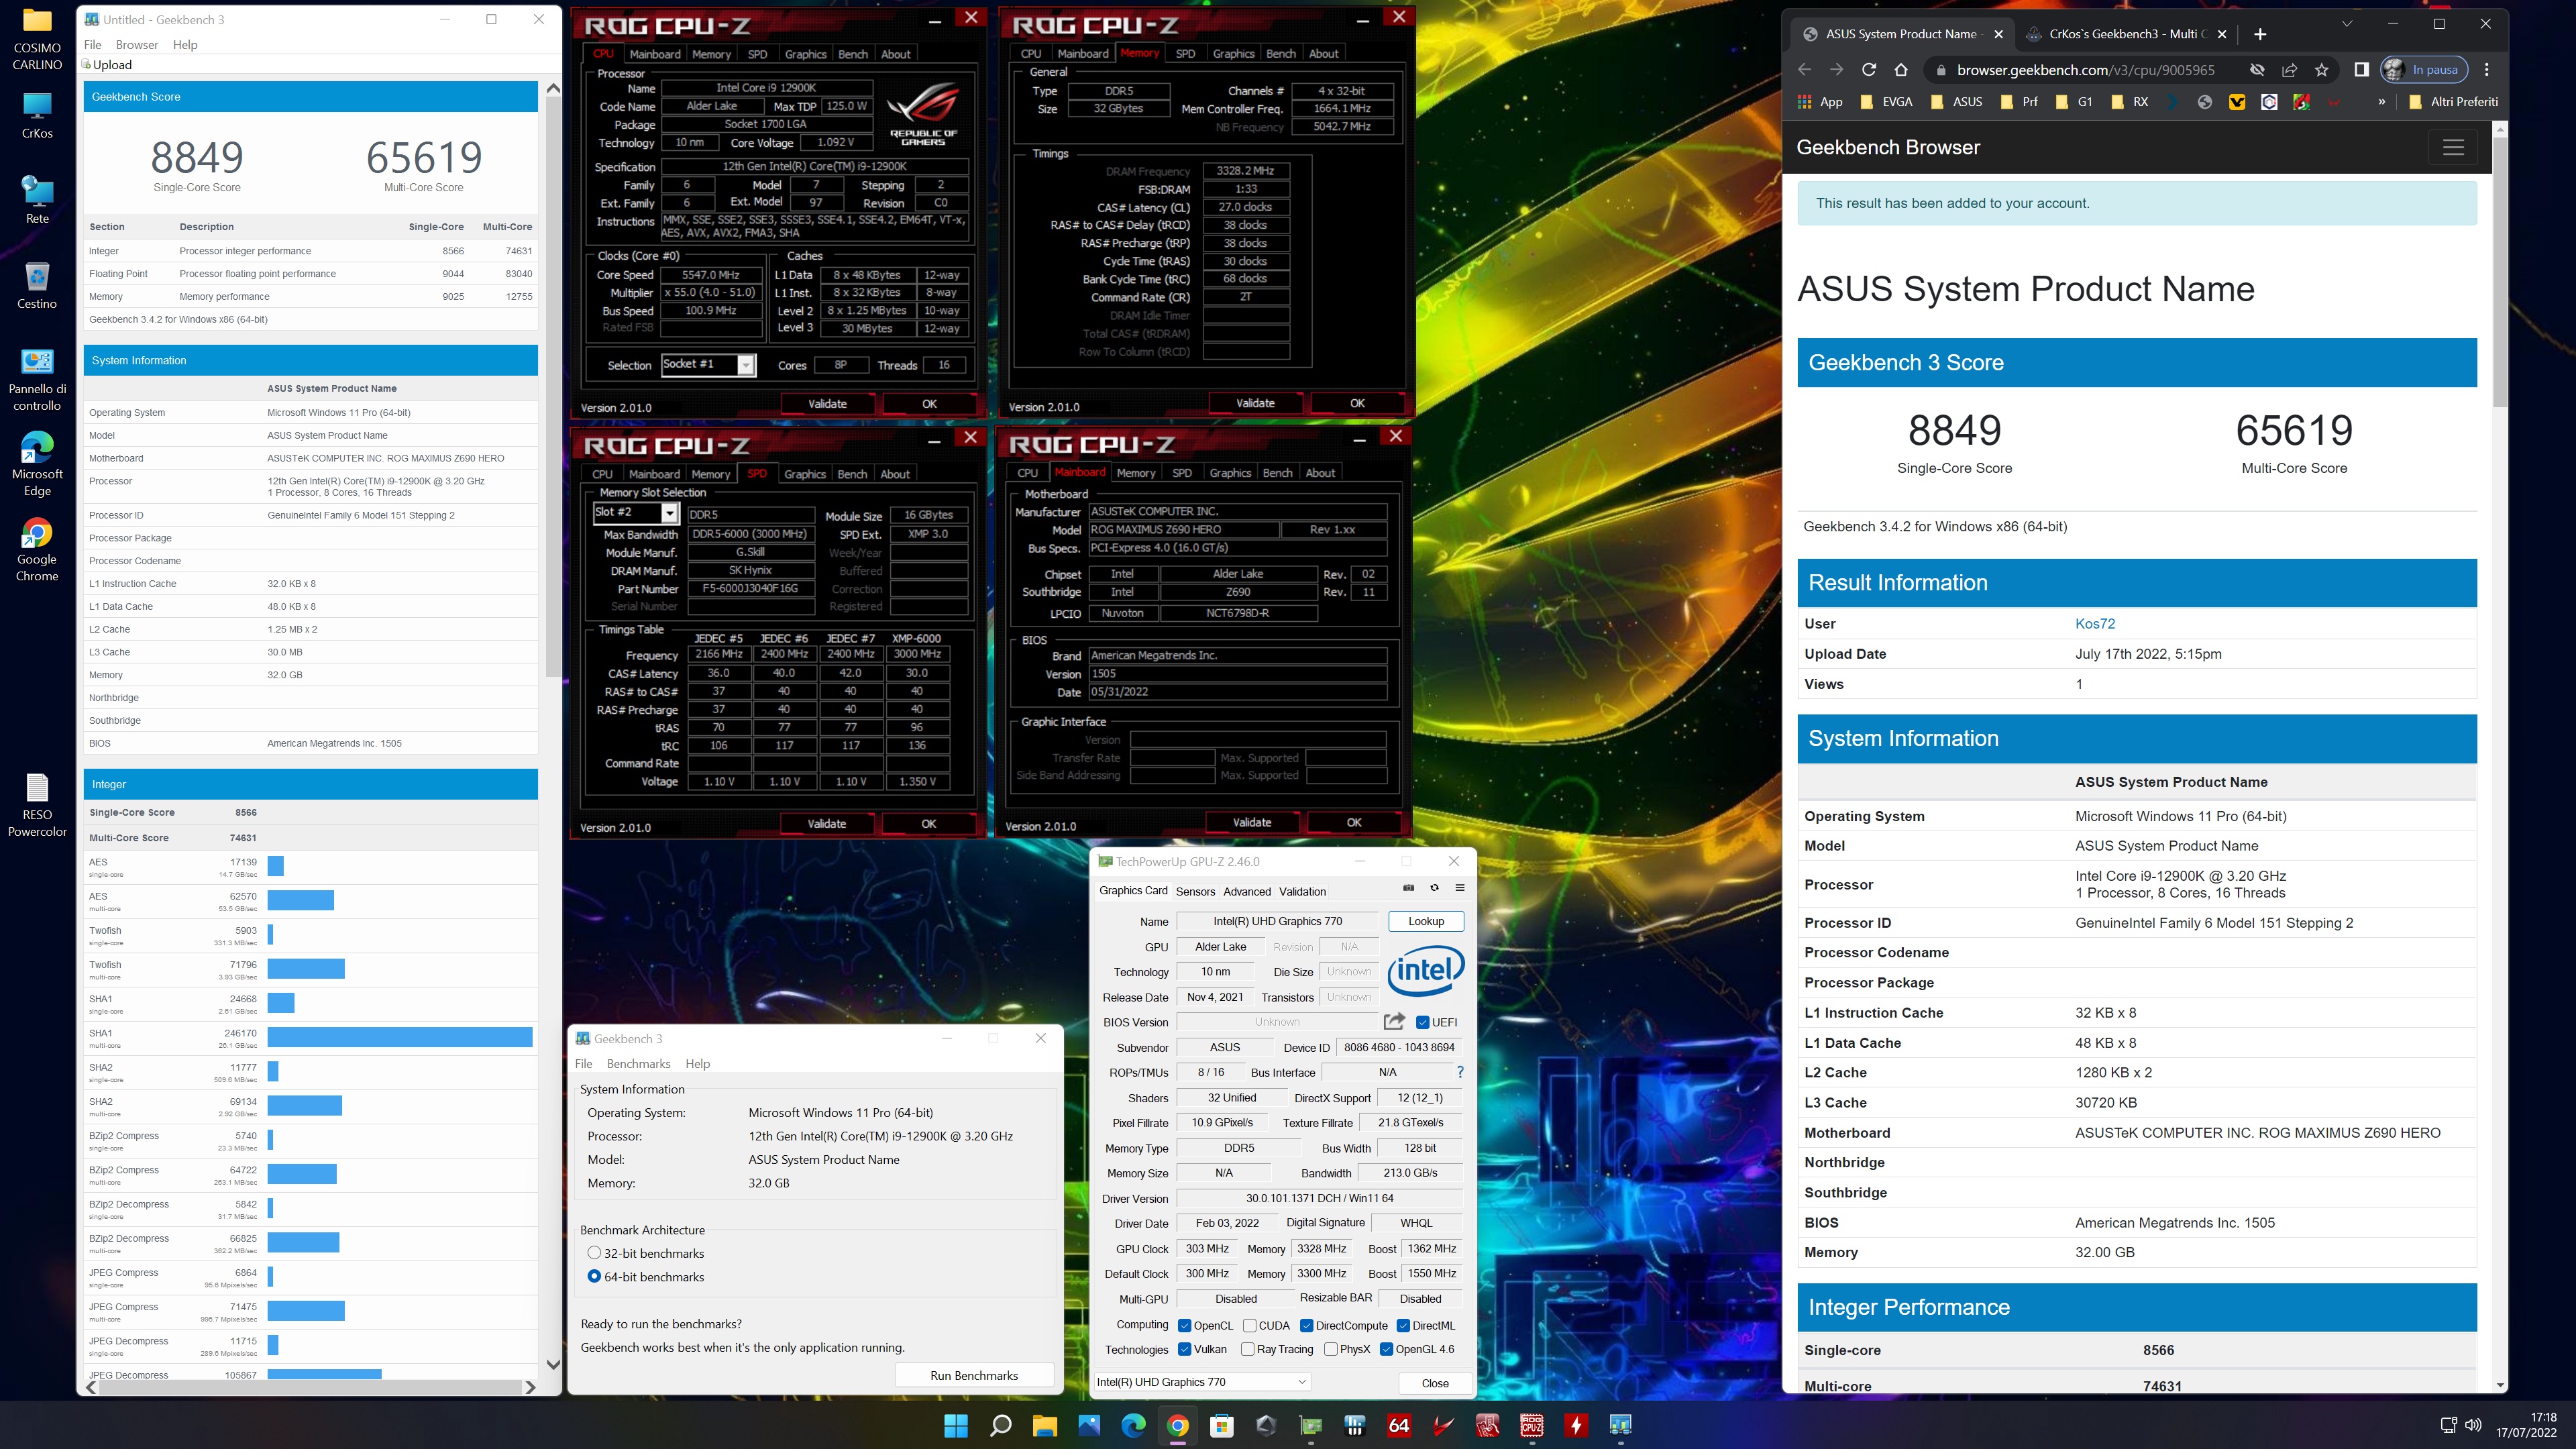Reload the Geekbench browser page
This screenshot has height=1449, width=2576.
point(1868,70)
